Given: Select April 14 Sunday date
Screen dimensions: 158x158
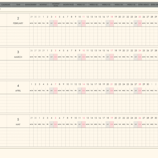Looking at the screenshot, I should point(83,84).
